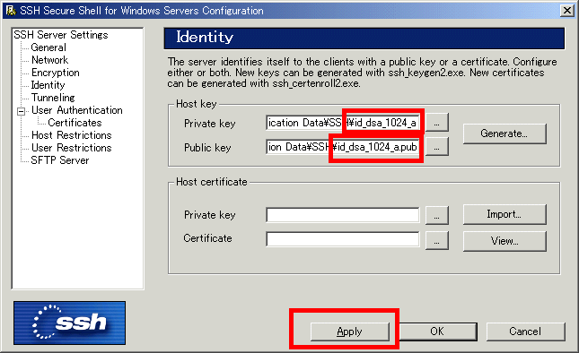Click the View... certificate button
The image size is (579, 353).
pyautogui.click(x=504, y=241)
